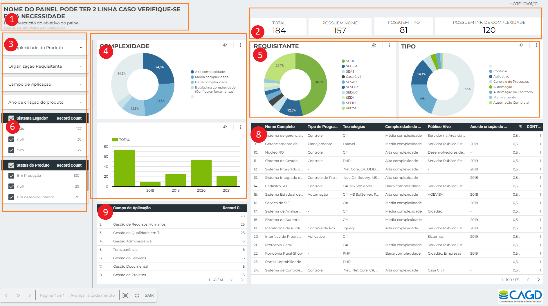Click Portal Contabilidade row name

coord(283,262)
